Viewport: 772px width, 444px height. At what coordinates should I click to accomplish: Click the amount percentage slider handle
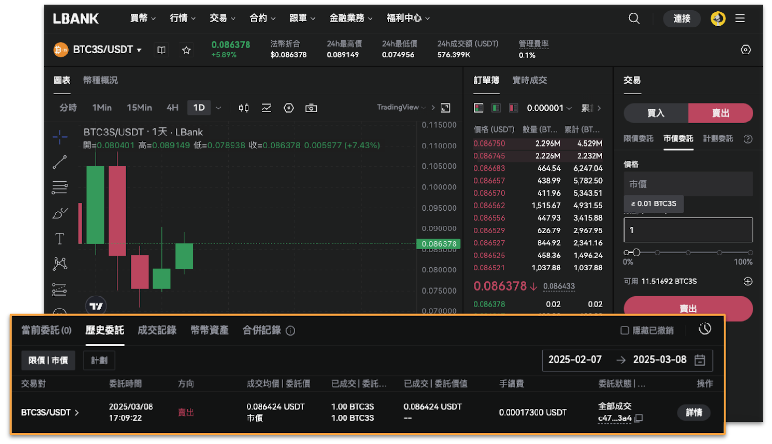click(x=636, y=252)
